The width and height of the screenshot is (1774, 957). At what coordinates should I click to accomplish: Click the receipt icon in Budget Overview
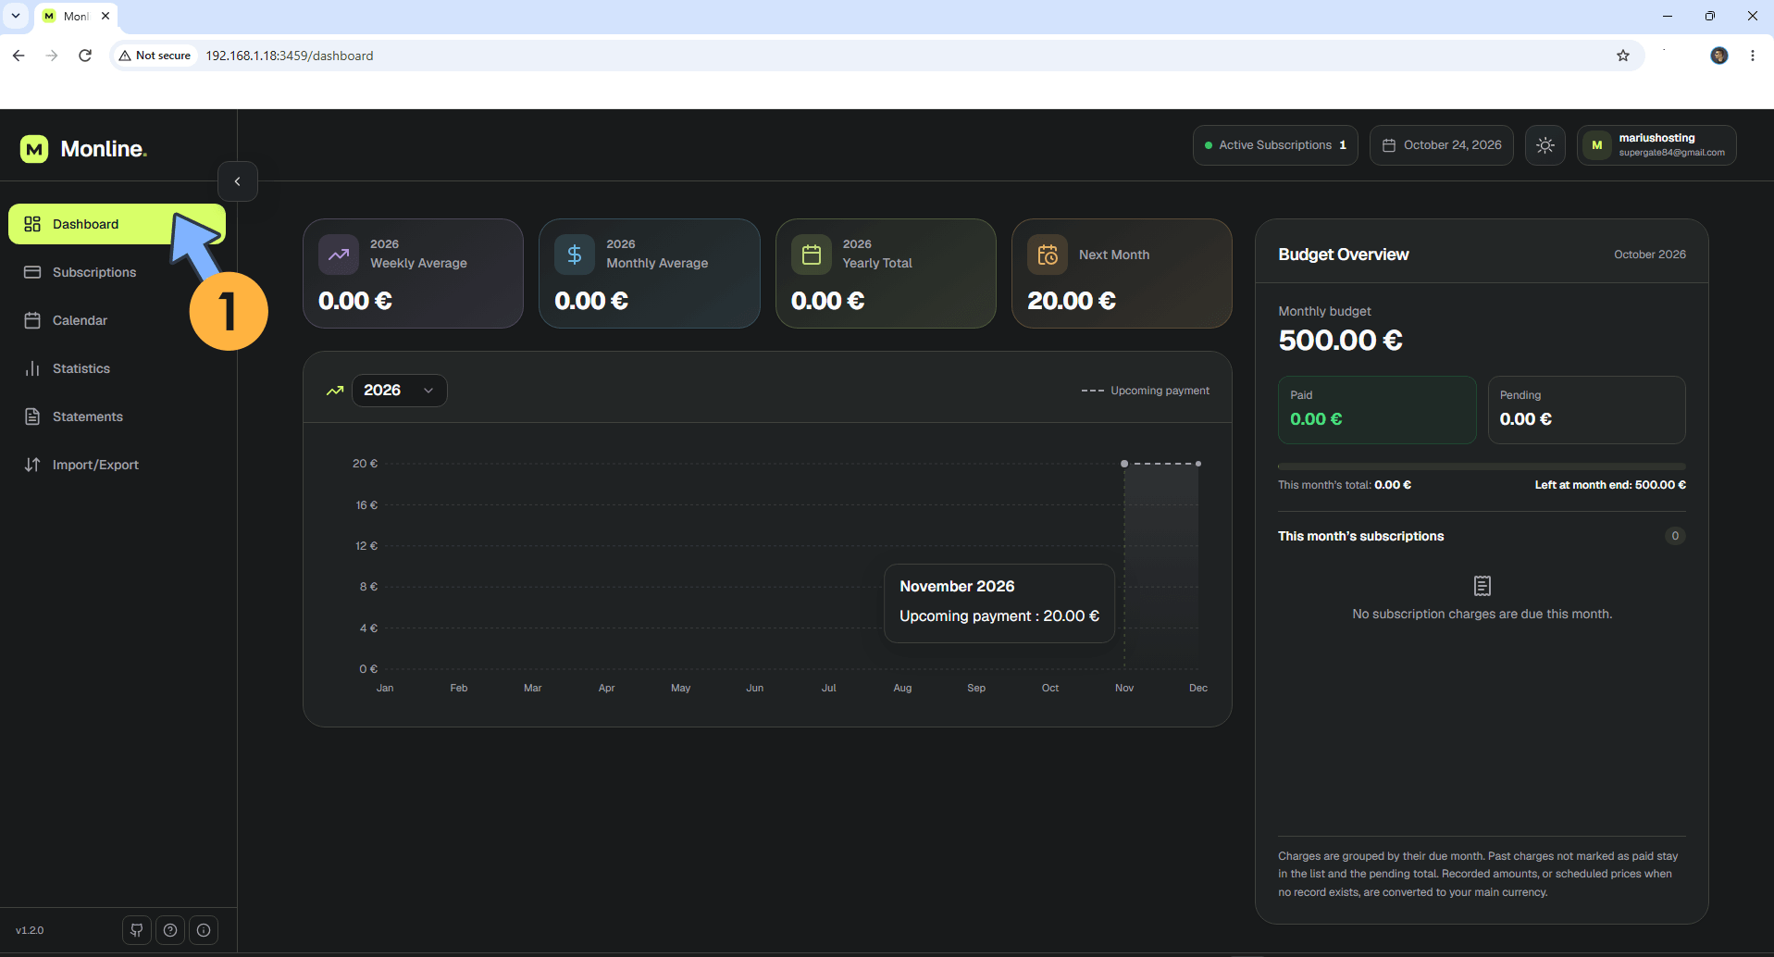pos(1482,586)
